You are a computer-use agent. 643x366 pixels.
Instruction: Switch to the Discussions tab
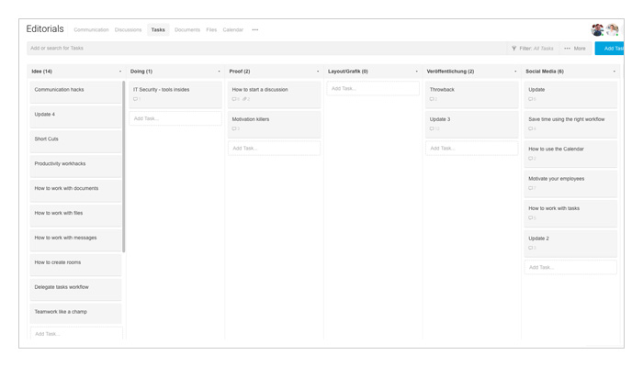[x=128, y=30]
